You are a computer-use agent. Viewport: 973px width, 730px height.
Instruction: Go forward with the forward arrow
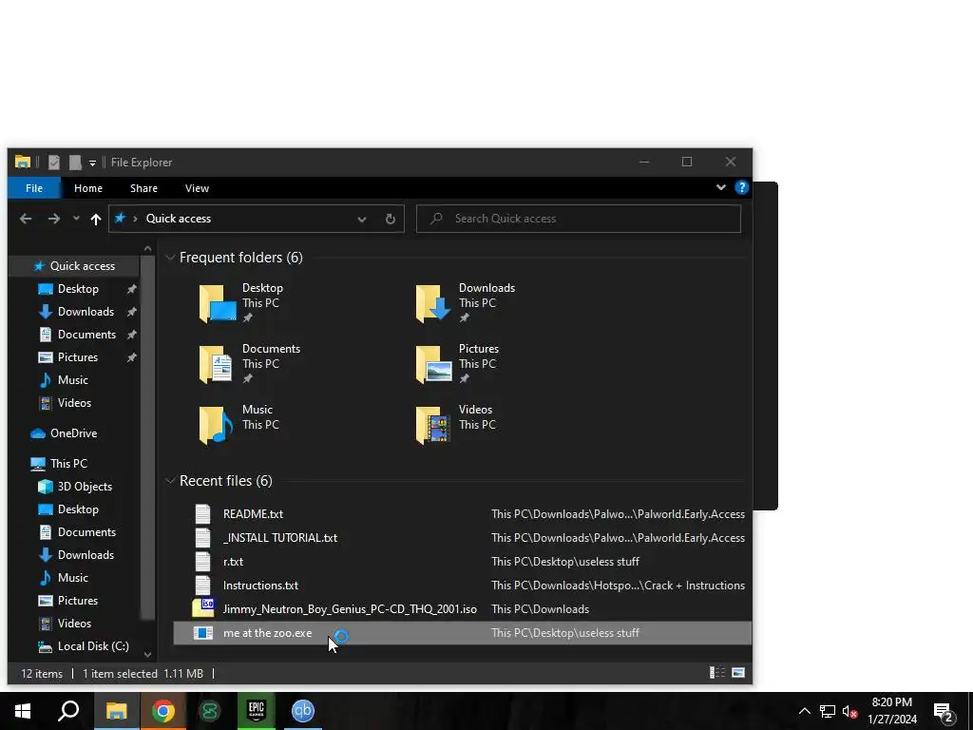click(x=54, y=219)
